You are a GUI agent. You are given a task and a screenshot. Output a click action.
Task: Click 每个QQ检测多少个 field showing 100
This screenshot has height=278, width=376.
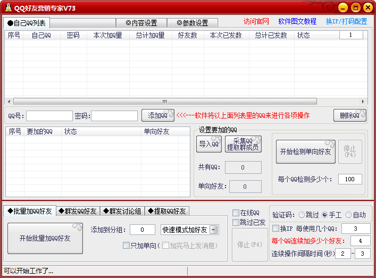coord(350,179)
